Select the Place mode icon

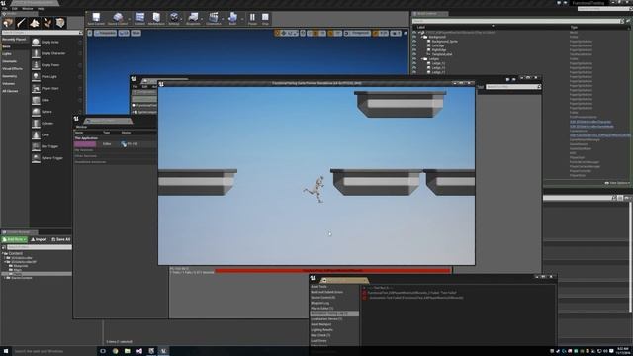pyautogui.click(x=8, y=23)
